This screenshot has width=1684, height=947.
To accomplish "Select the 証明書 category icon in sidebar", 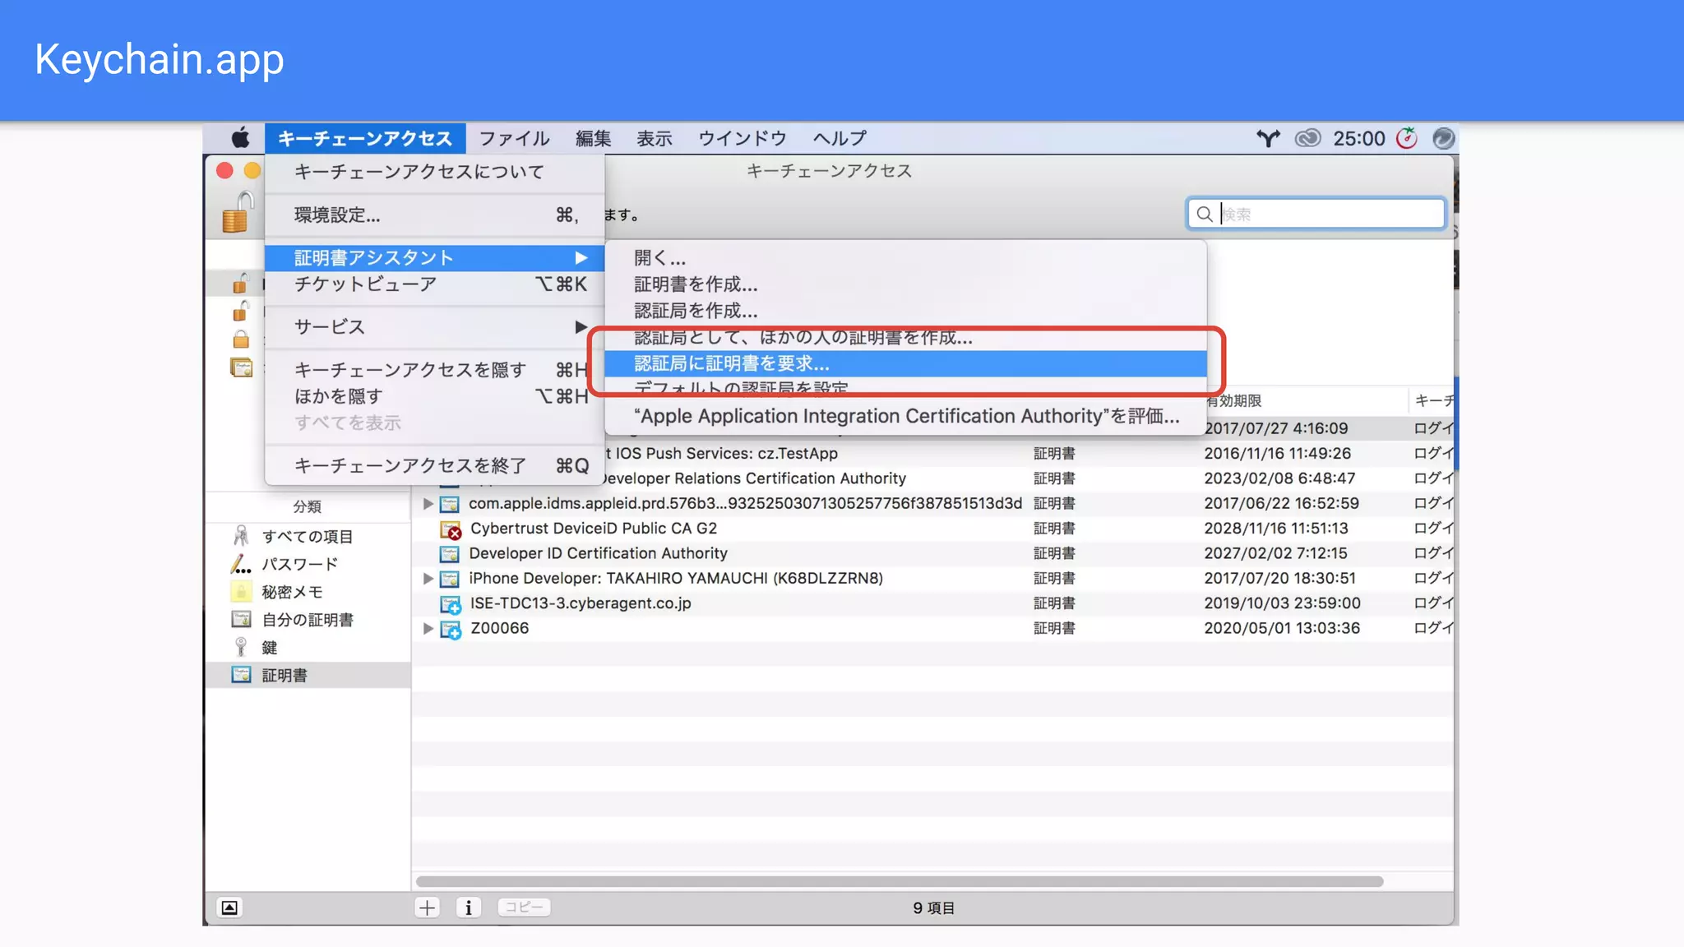I will click(241, 675).
